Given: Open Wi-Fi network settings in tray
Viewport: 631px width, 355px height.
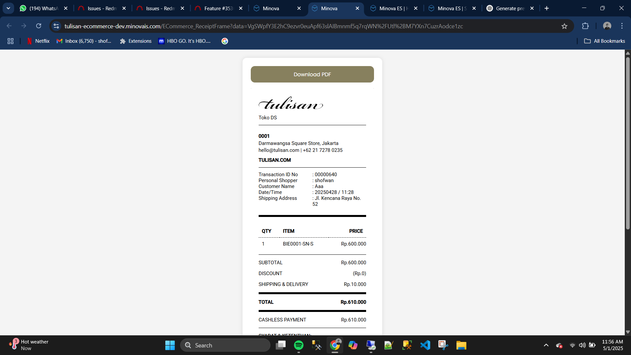Looking at the screenshot, I should pos(572,345).
